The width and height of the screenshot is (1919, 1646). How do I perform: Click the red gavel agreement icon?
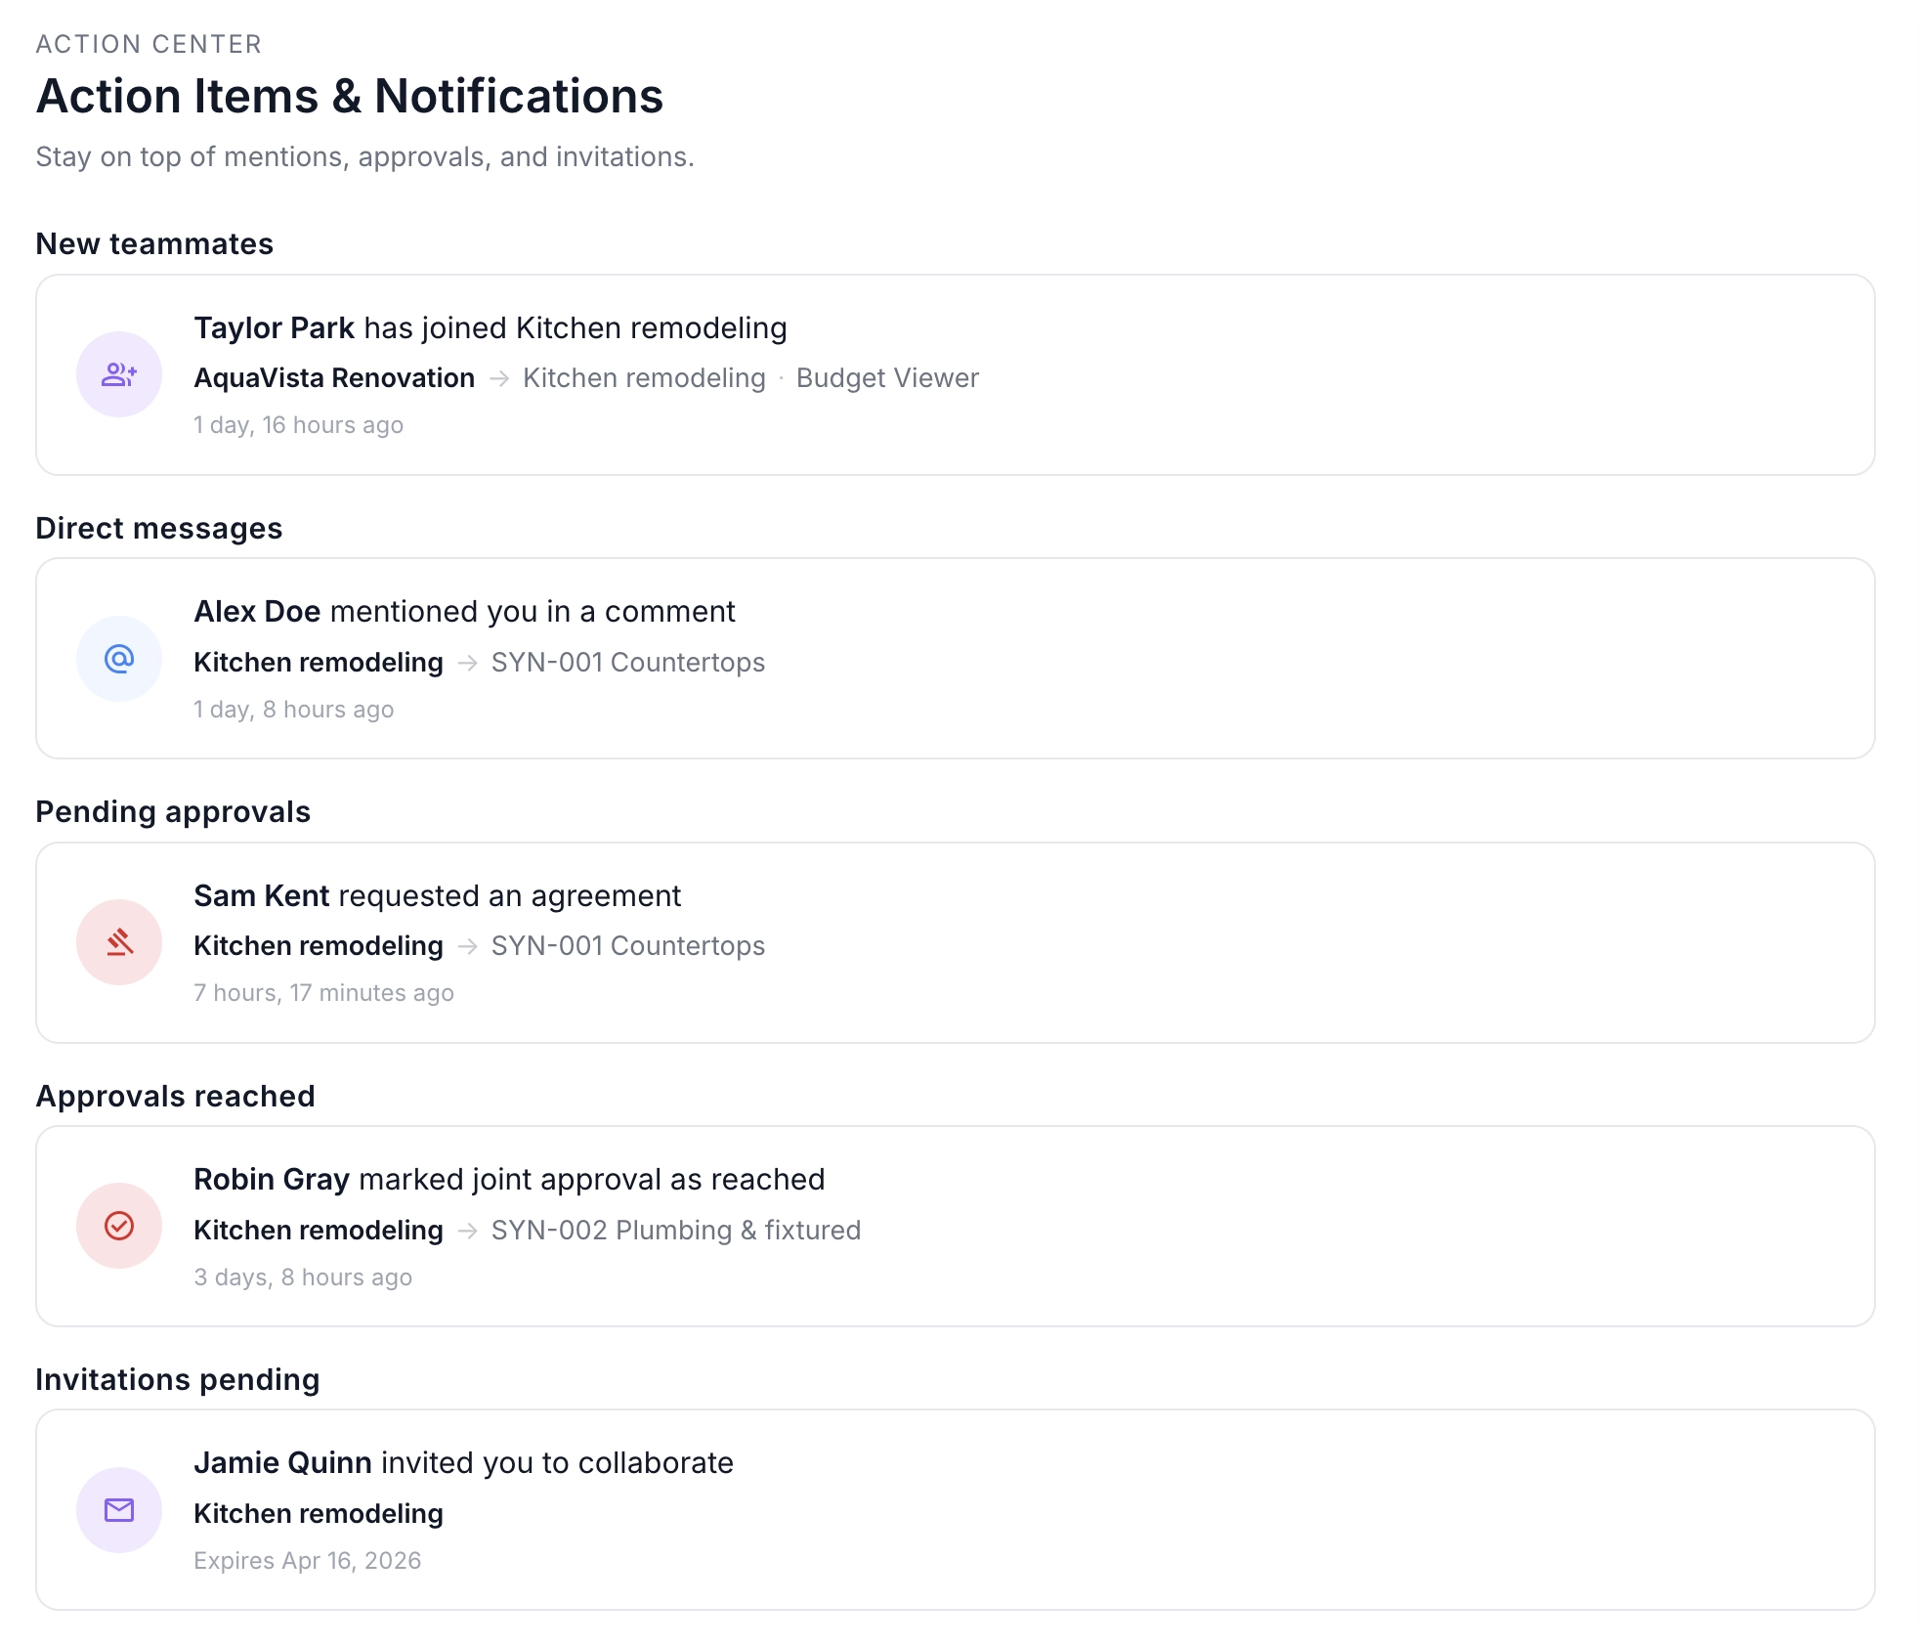(x=119, y=942)
